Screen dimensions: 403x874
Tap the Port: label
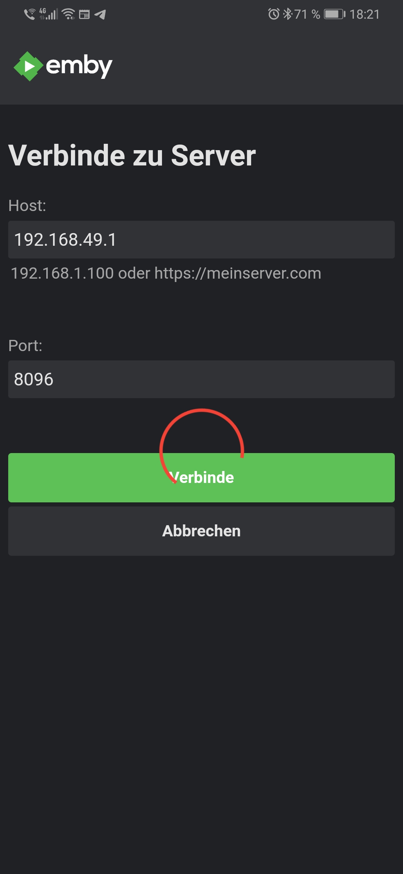click(x=25, y=345)
